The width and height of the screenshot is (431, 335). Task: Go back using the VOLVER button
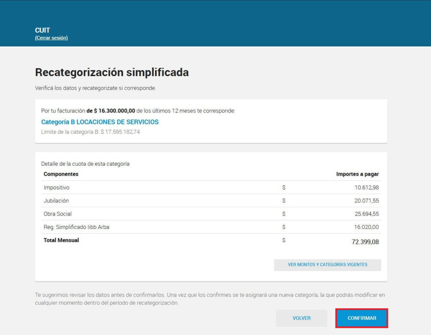click(301, 318)
